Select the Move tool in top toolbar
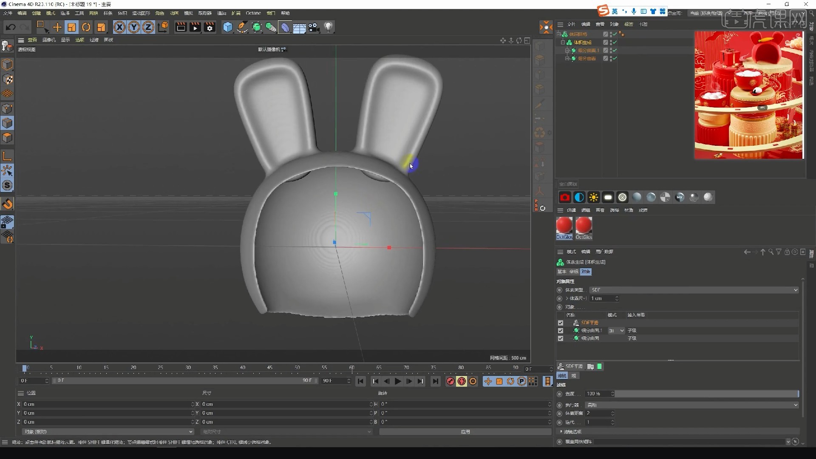Viewport: 816px width, 459px height. click(57, 28)
